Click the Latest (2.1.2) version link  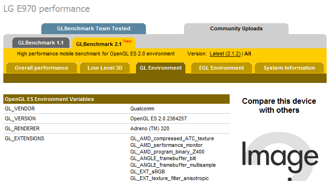tap(225, 54)
